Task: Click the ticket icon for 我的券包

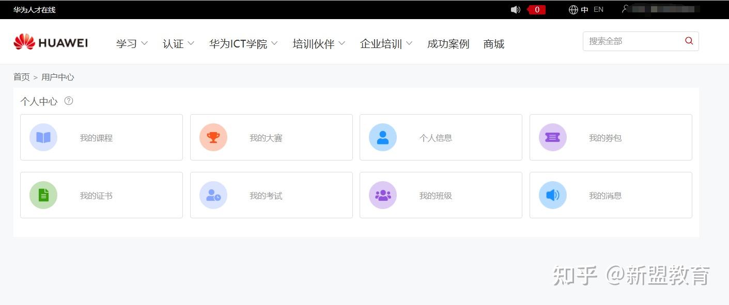Action: pyautogui.click(x=553, y=137)
